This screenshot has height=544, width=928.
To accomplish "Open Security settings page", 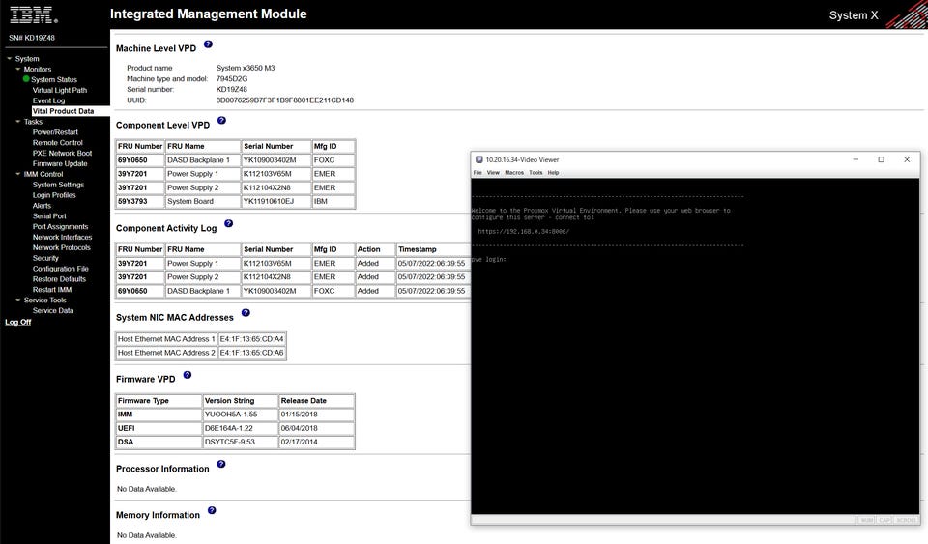I will [45, 258].
